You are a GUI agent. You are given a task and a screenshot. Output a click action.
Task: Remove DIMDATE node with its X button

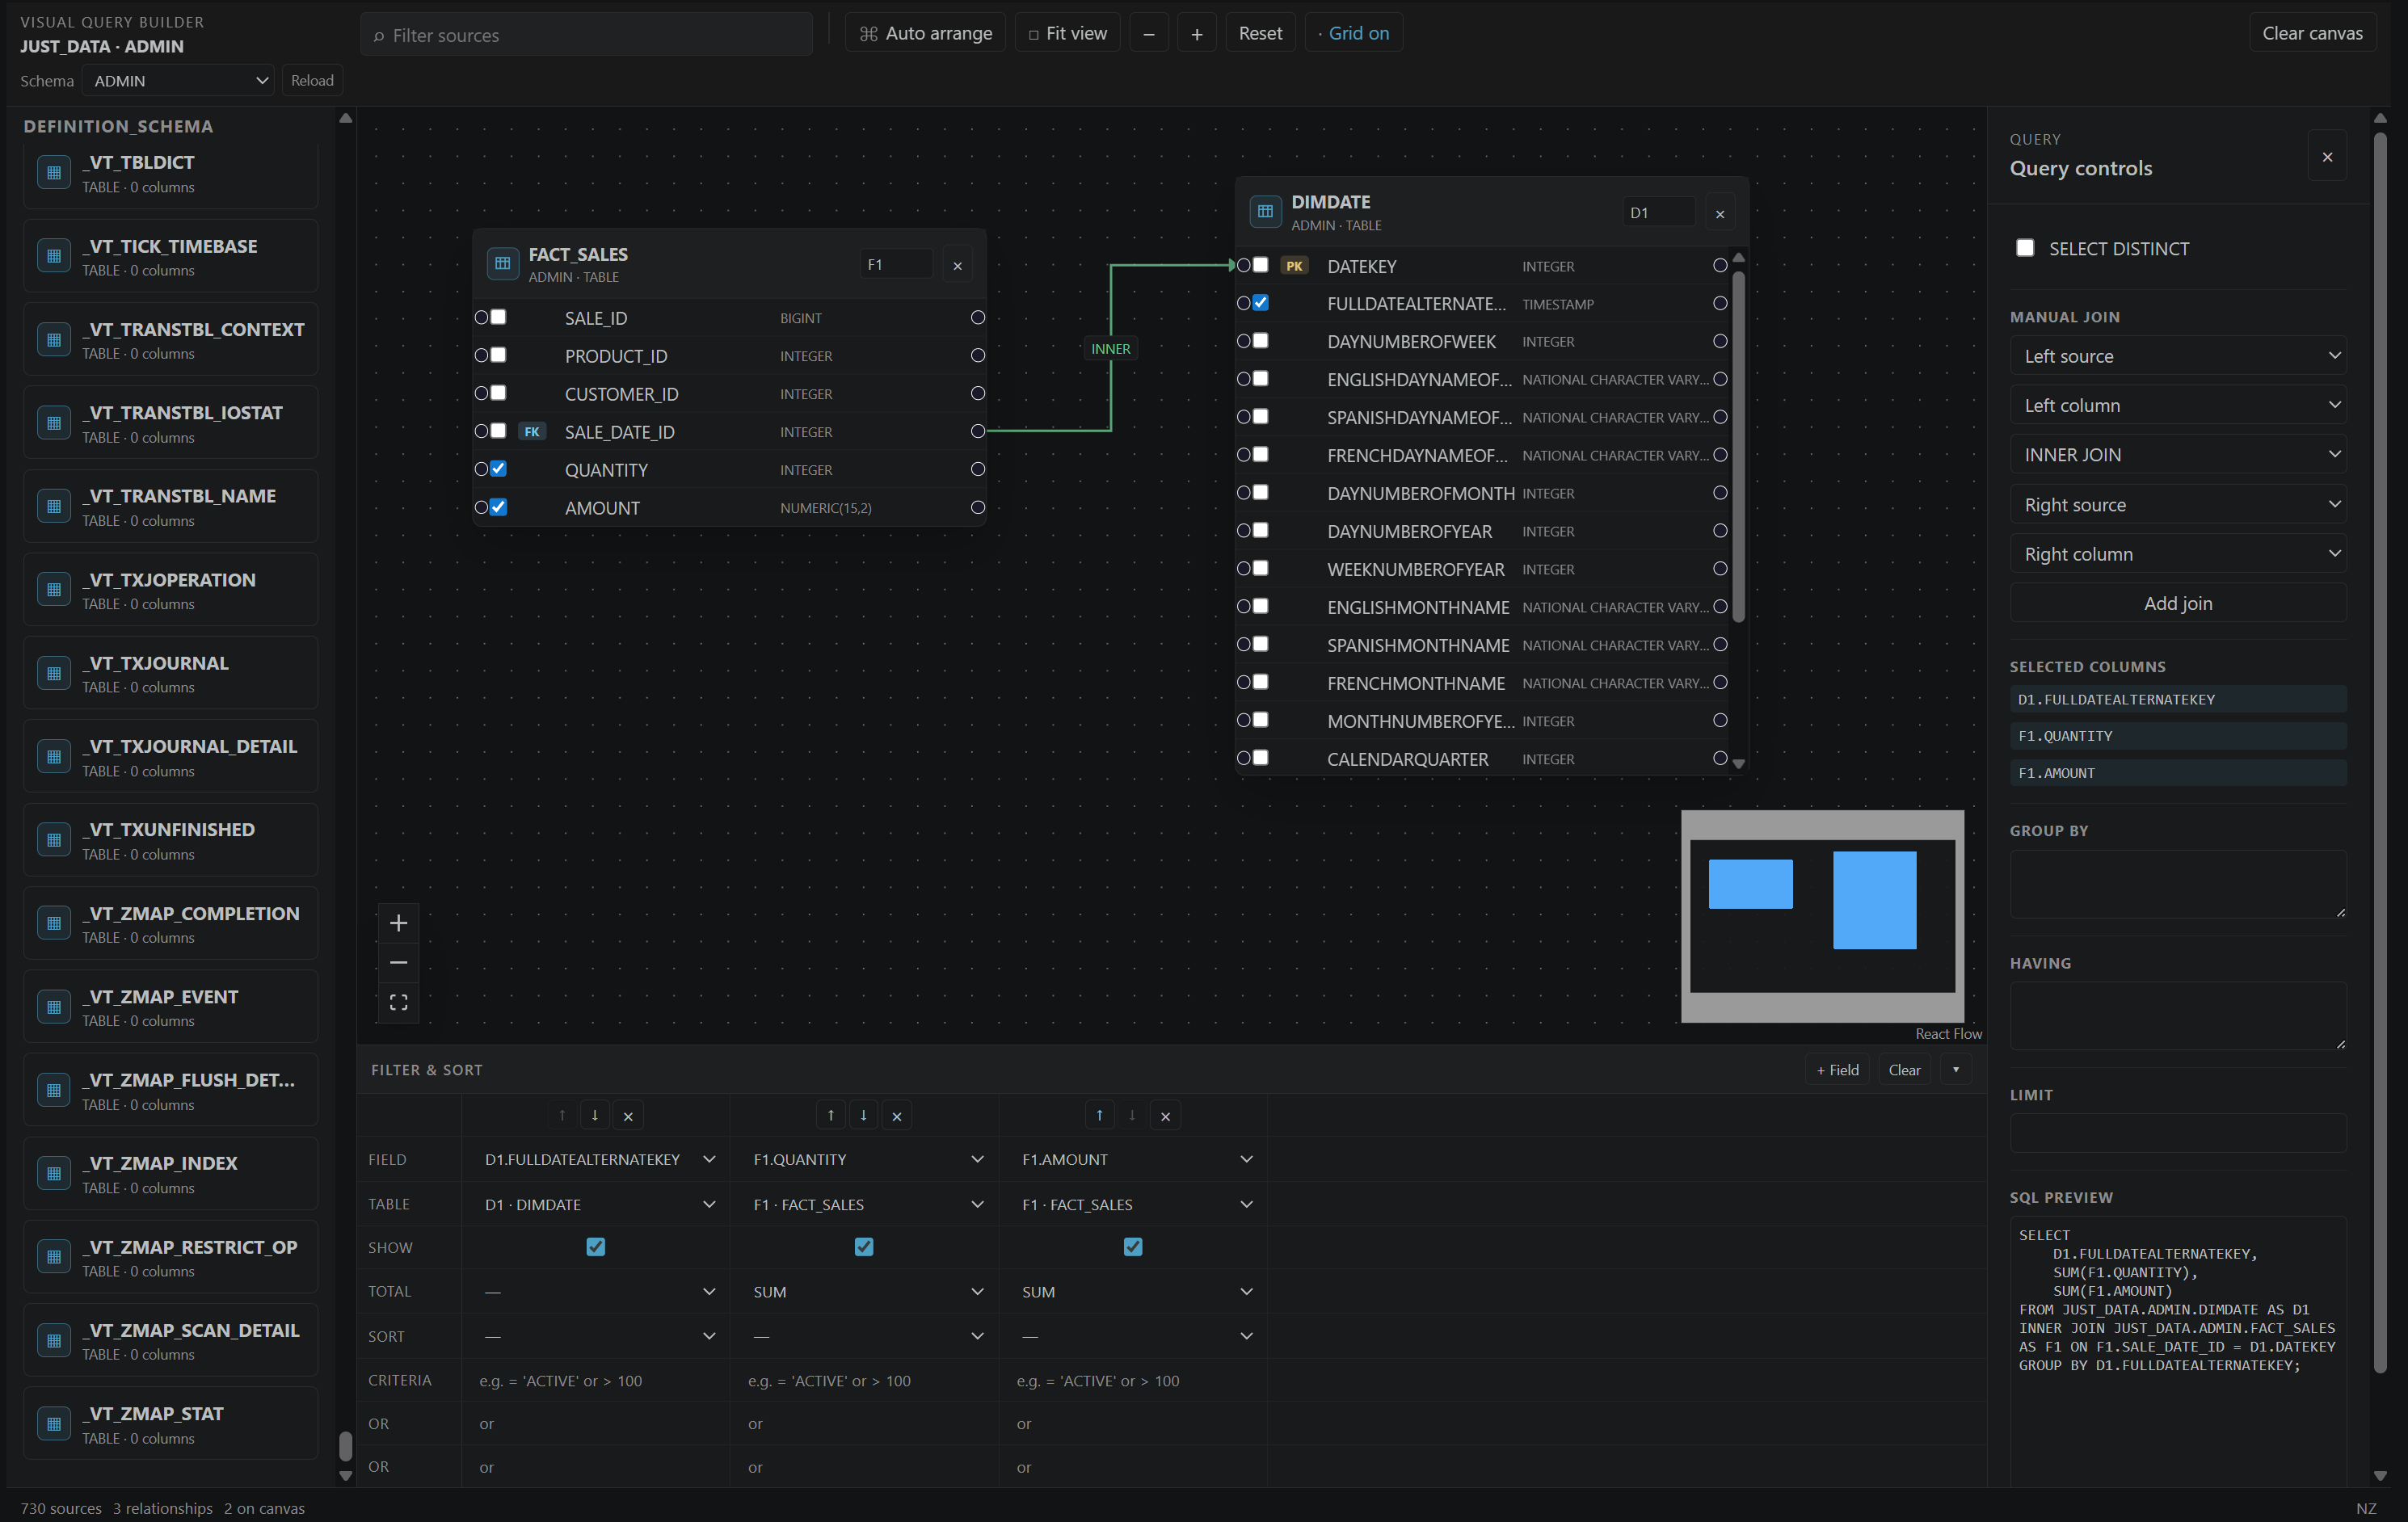[x=1720, y=213]
